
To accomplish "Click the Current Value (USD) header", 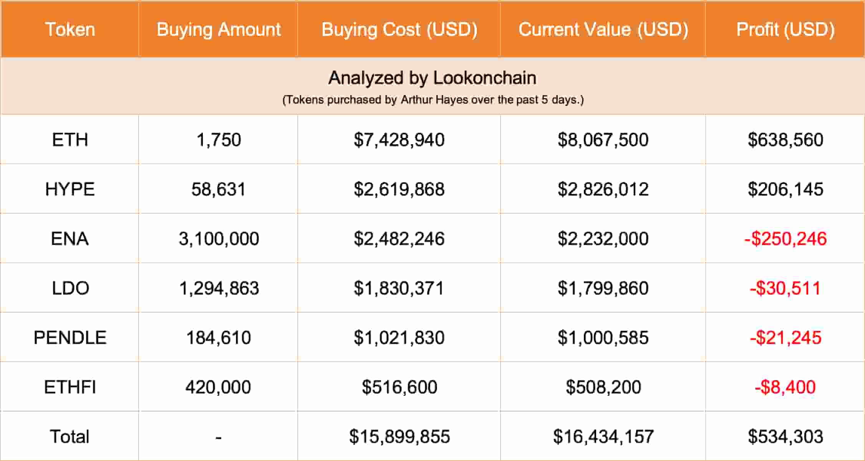I will (x=603, y=30).
